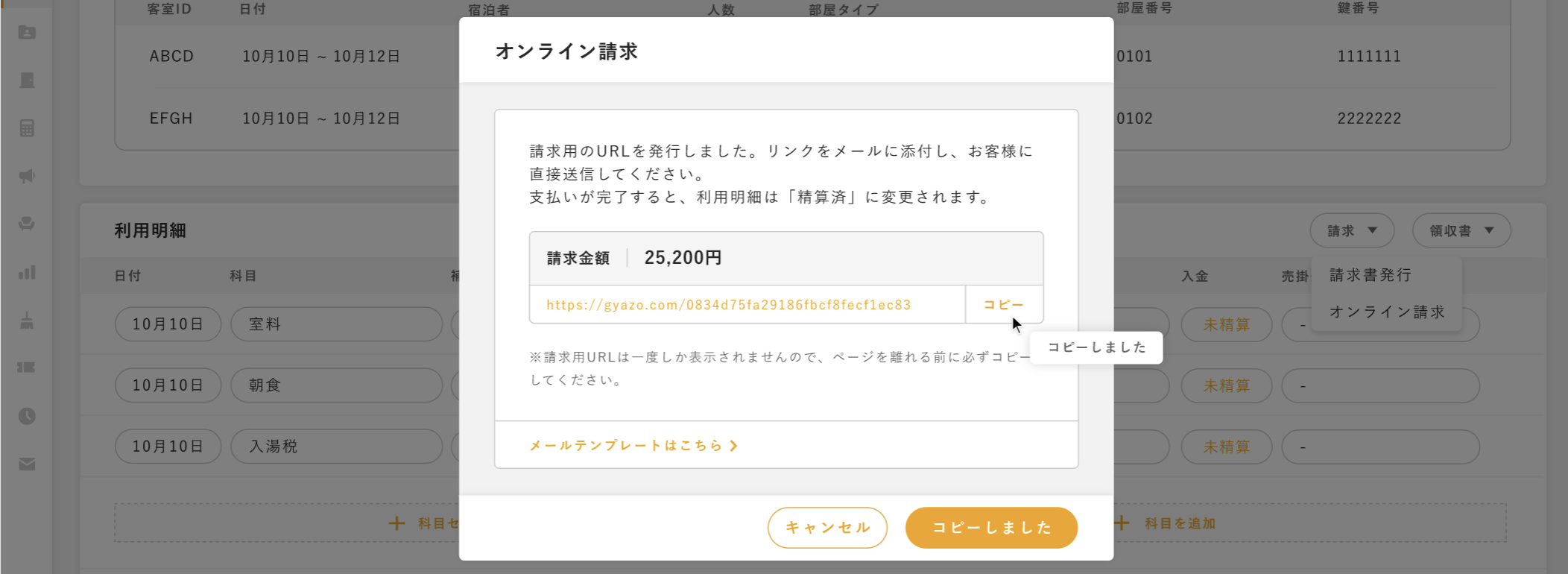Open the メールテンプレートはこちら link
Viewport: 1568px width, 574px height.
[x=633, y=445]
